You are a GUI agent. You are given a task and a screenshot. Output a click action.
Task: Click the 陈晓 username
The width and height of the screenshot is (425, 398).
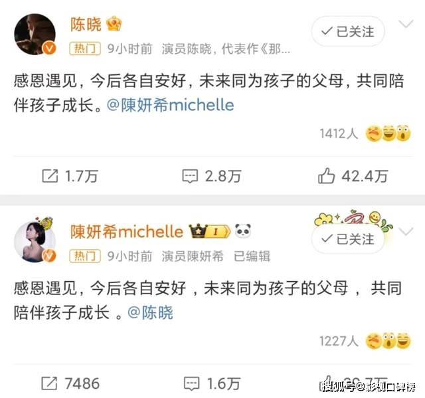[x=86, y=25]
